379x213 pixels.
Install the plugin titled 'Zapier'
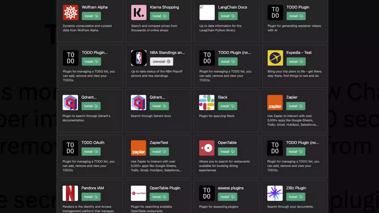pos(296,106)
